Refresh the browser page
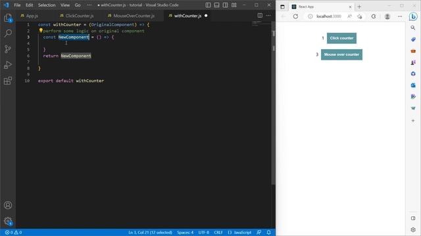 pyautogui.click(x=295, y=16)
